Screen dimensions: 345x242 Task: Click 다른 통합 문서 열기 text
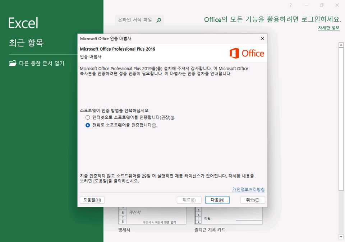42,63
